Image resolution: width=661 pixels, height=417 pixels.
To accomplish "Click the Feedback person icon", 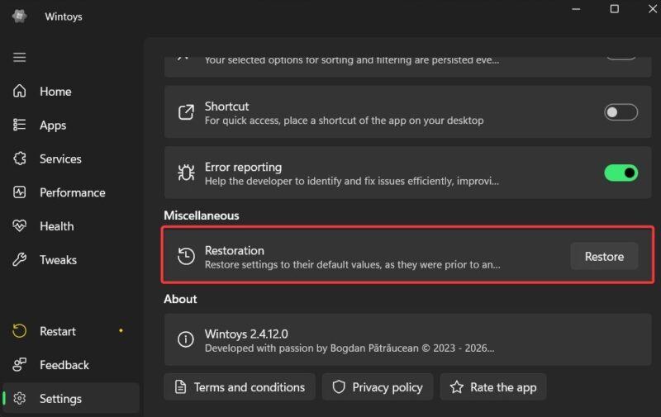I will [19, 364].
